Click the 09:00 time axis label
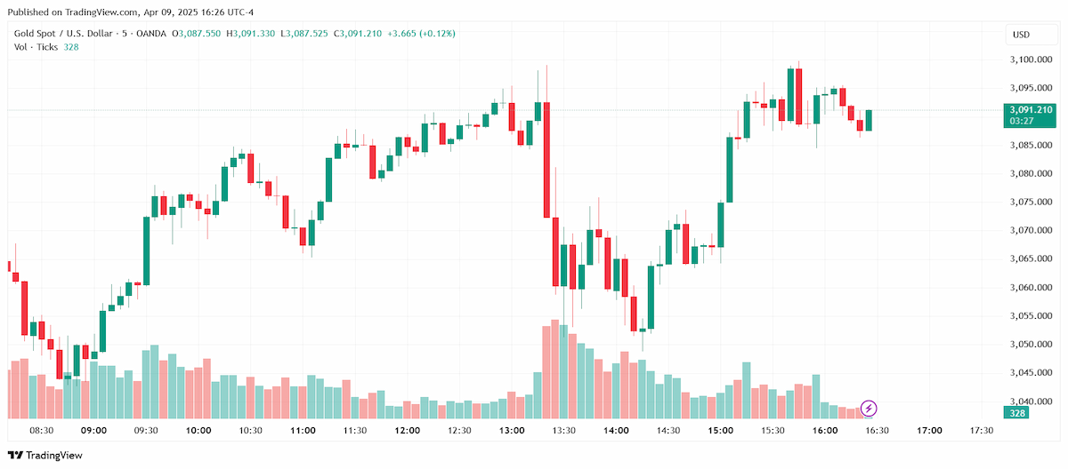 [93, 430]
